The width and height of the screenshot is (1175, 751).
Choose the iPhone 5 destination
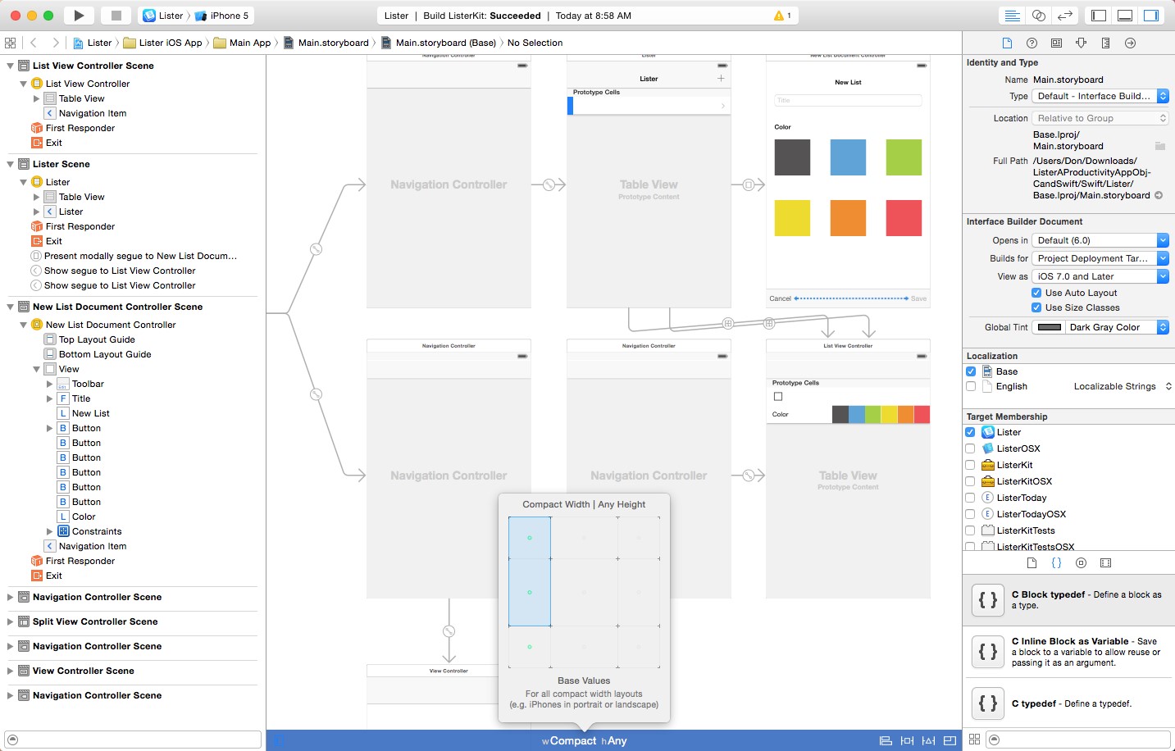[221, 16]
